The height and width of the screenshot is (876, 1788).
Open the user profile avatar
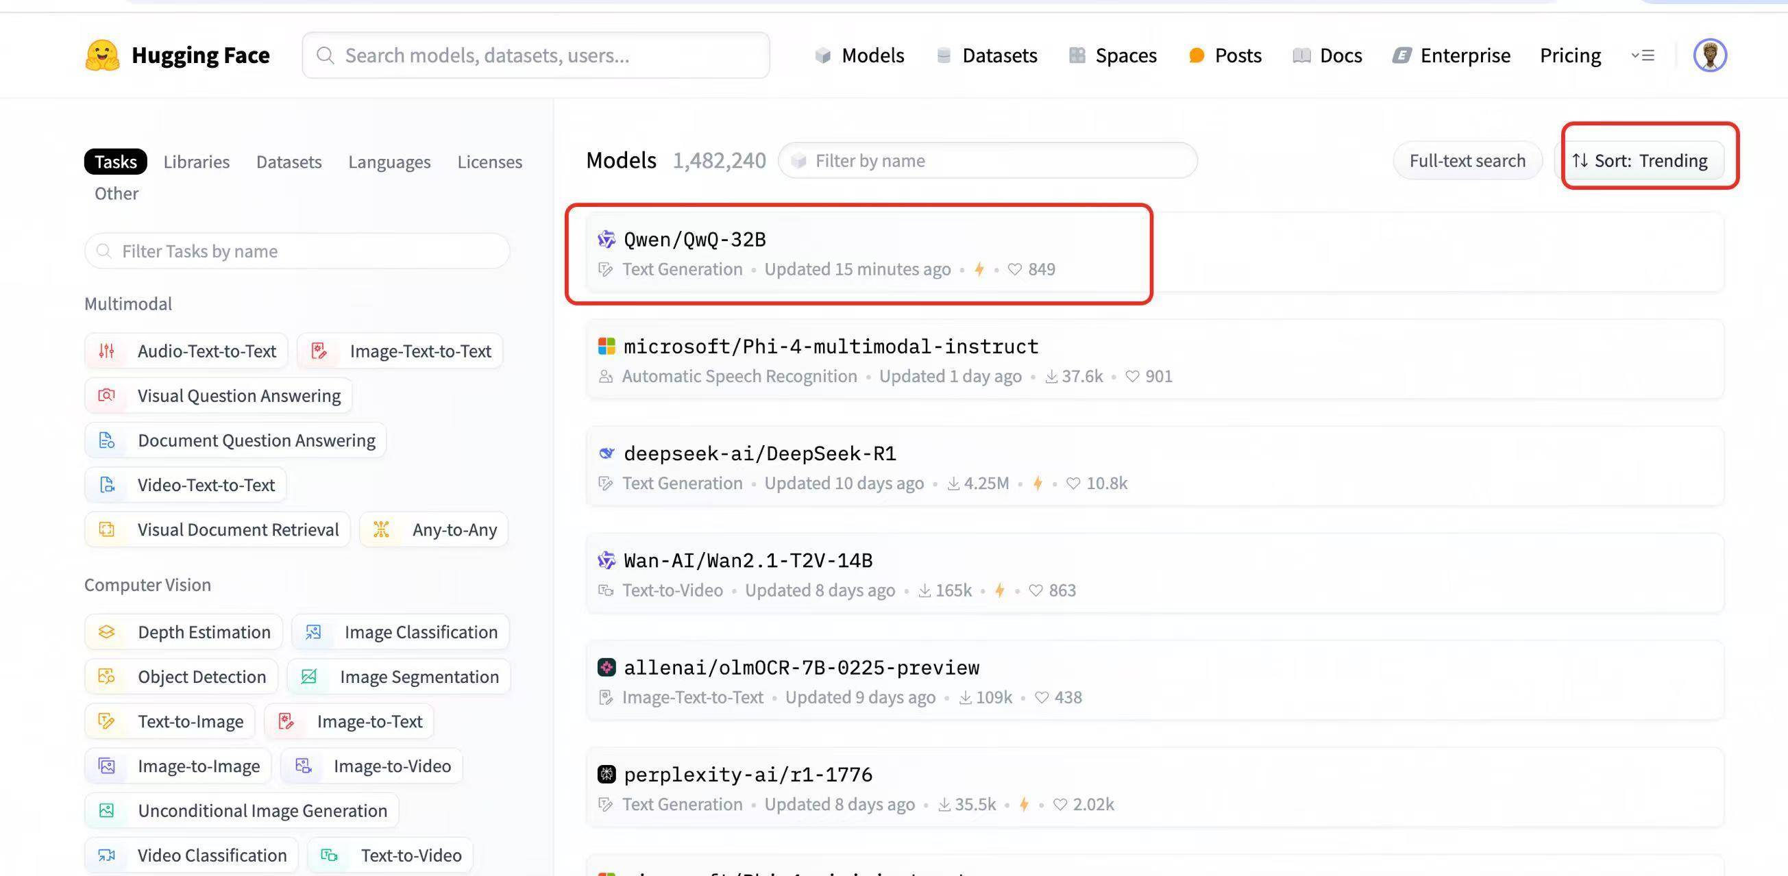coord(1710,55)
